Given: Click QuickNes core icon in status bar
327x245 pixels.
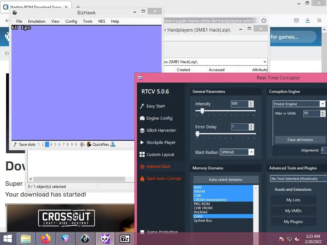Looking at the screenshot, I should coord(89,144).
